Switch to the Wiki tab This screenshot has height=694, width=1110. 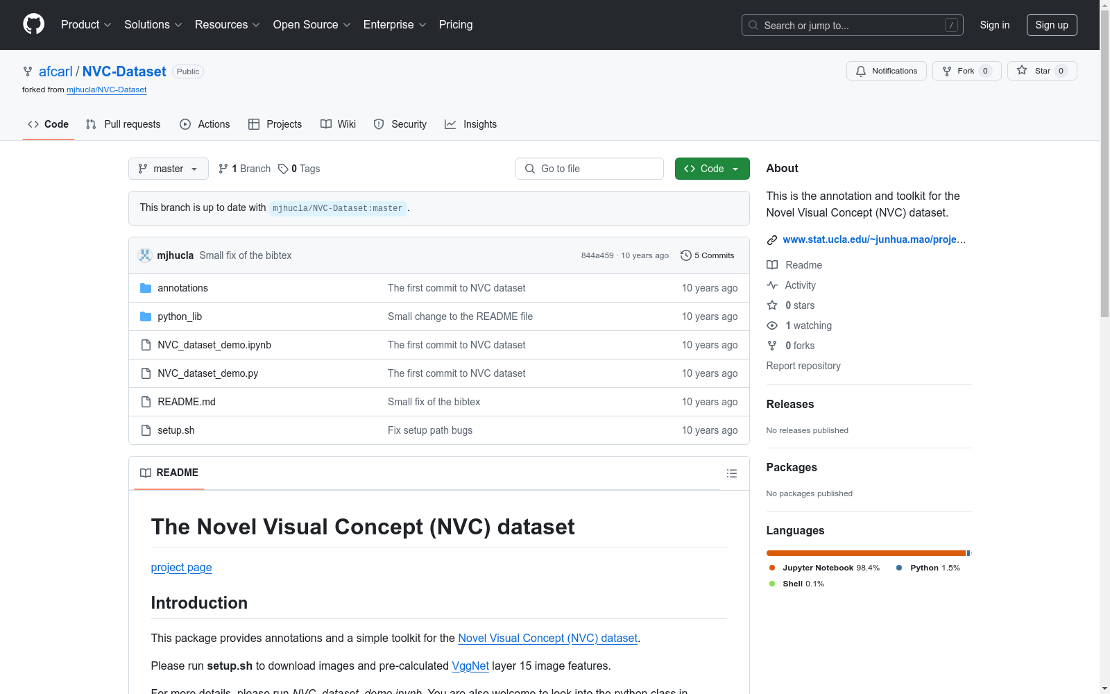[339, 124]
